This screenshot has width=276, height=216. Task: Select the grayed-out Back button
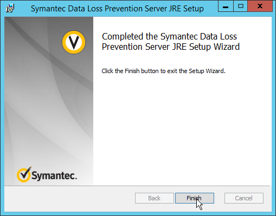click(155, 198)
